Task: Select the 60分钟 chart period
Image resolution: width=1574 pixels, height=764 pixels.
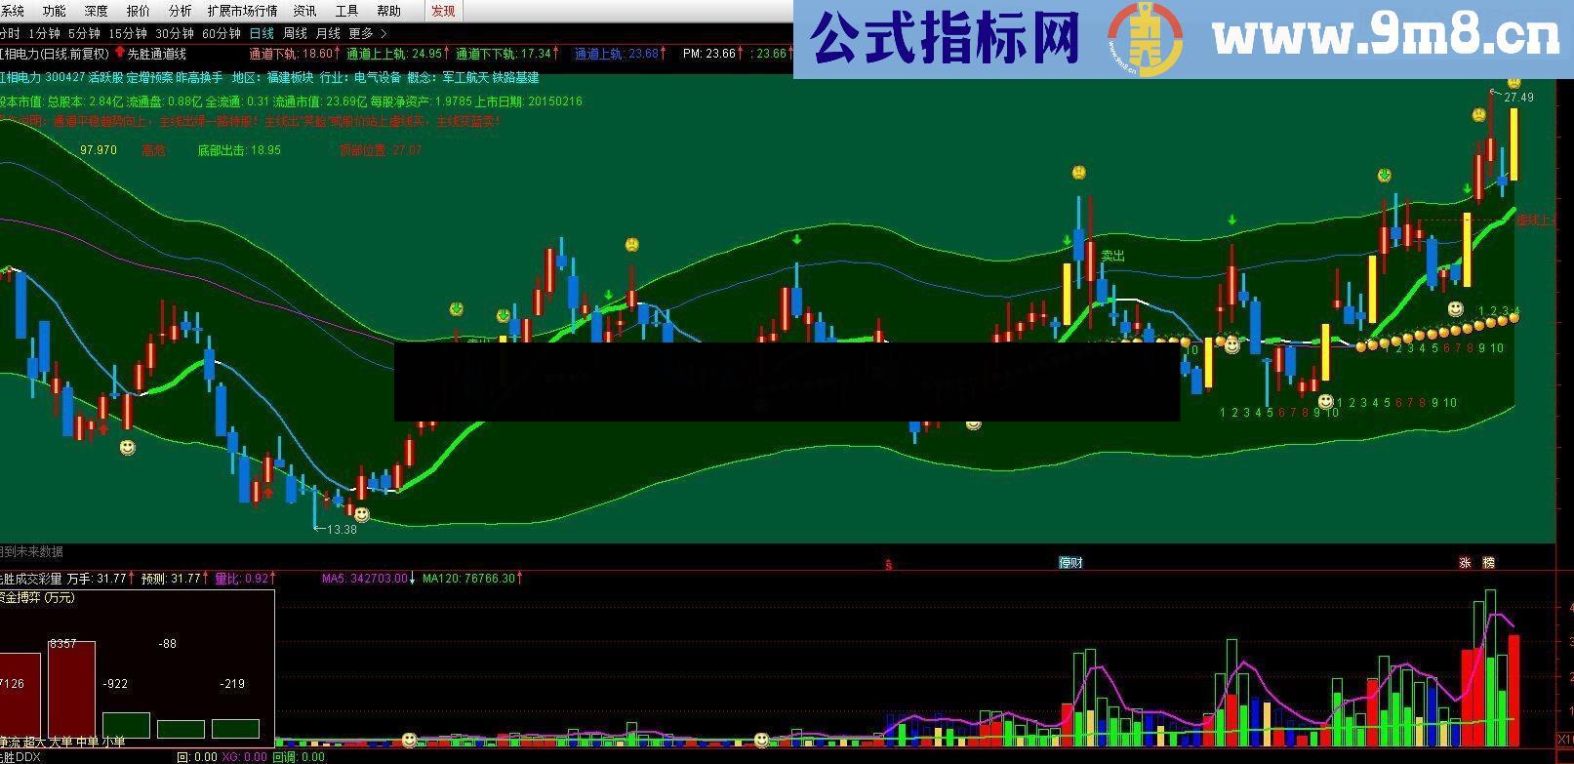Action: pos(221,33)
